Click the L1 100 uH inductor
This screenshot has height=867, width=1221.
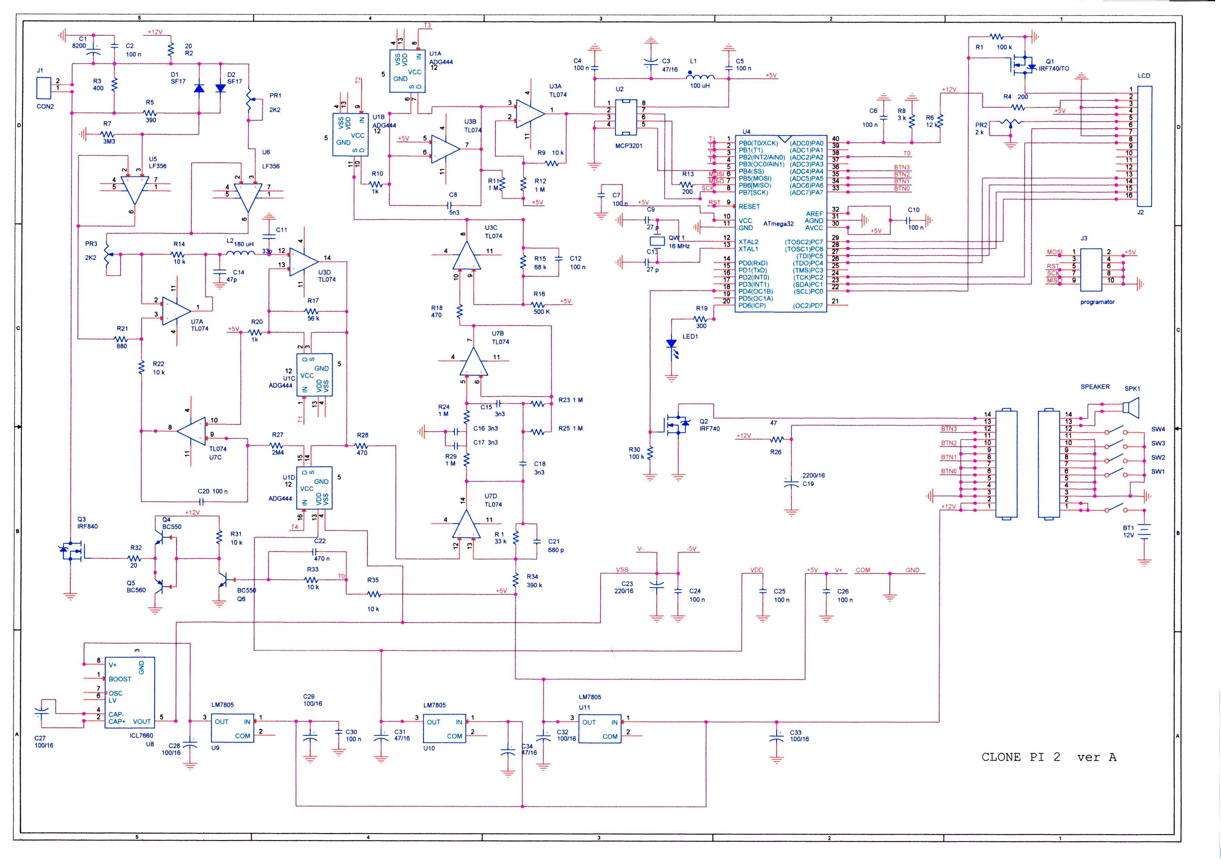click(x=700, y=78)
